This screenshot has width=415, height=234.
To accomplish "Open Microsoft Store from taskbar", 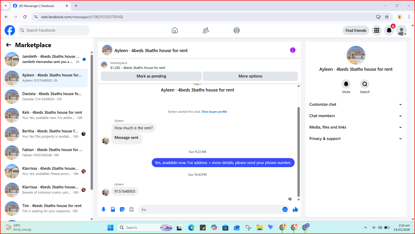I will click(x=225, y=228).
